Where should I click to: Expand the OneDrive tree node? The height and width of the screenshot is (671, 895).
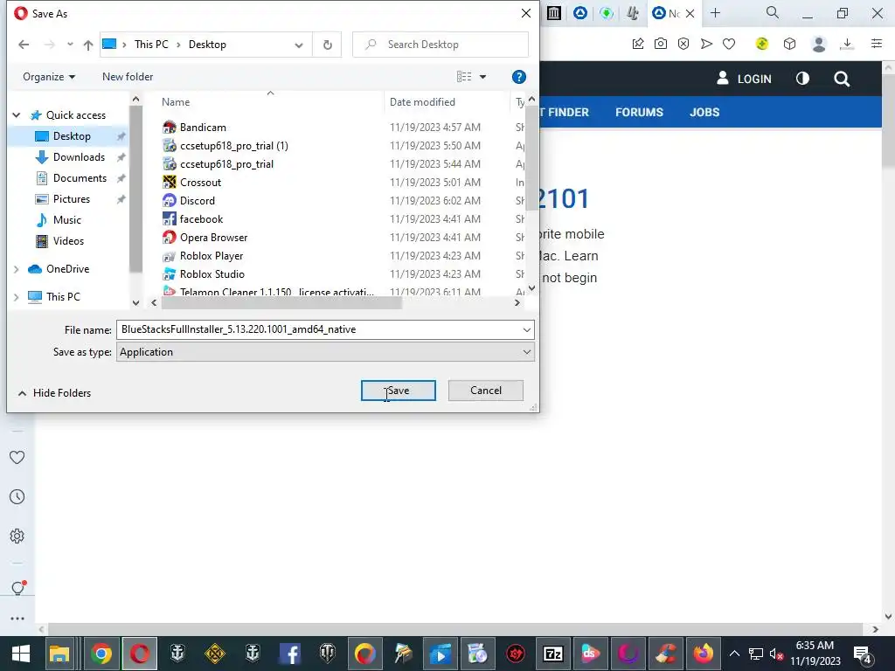pyautogui.click(x=17, y=269)
